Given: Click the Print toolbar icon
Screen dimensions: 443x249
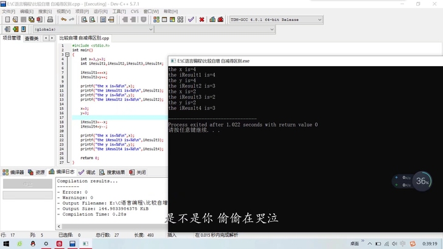Looking at the screenshot, I should (50, 19).
